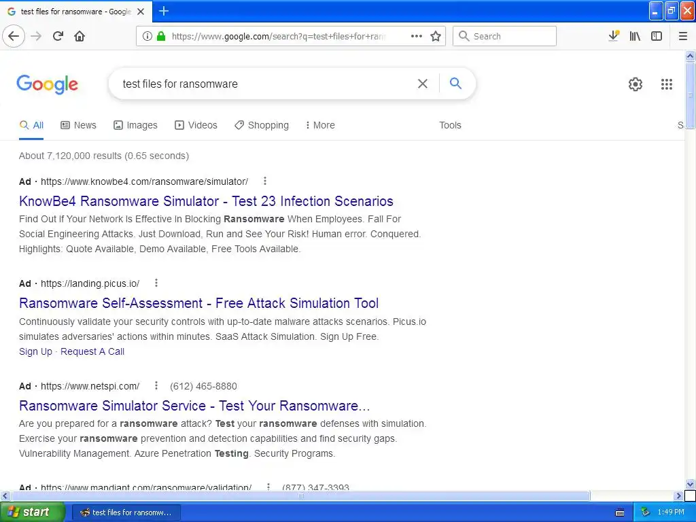
Task: Clear the Google search box with X
Action: click(x=423, y=84)
